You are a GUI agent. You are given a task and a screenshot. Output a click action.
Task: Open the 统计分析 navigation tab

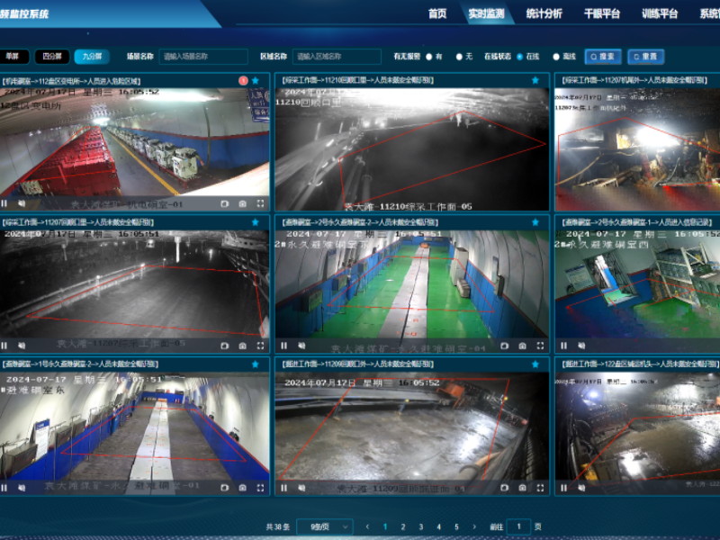(x=543, y=13)
